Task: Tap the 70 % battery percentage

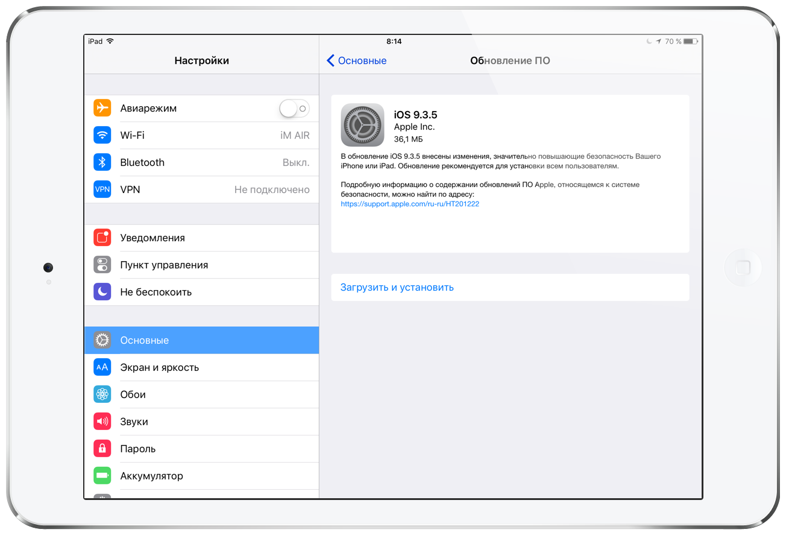Action: tap(673, 42)
